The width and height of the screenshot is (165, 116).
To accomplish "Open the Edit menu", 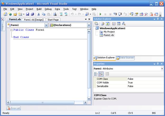I will (12, 9).
